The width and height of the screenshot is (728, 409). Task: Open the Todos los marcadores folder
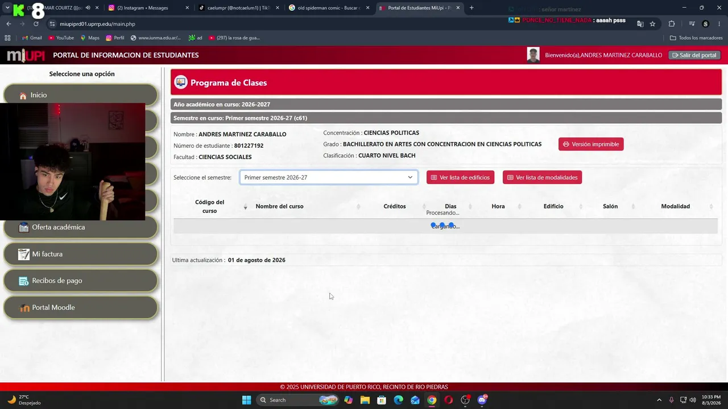pyautogui.click(x=696, y=38)
